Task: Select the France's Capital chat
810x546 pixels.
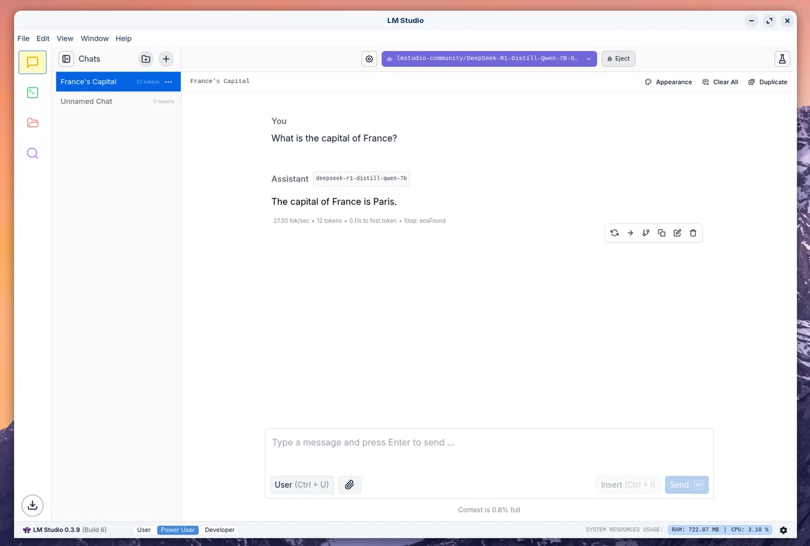Action: coord(118,82)
